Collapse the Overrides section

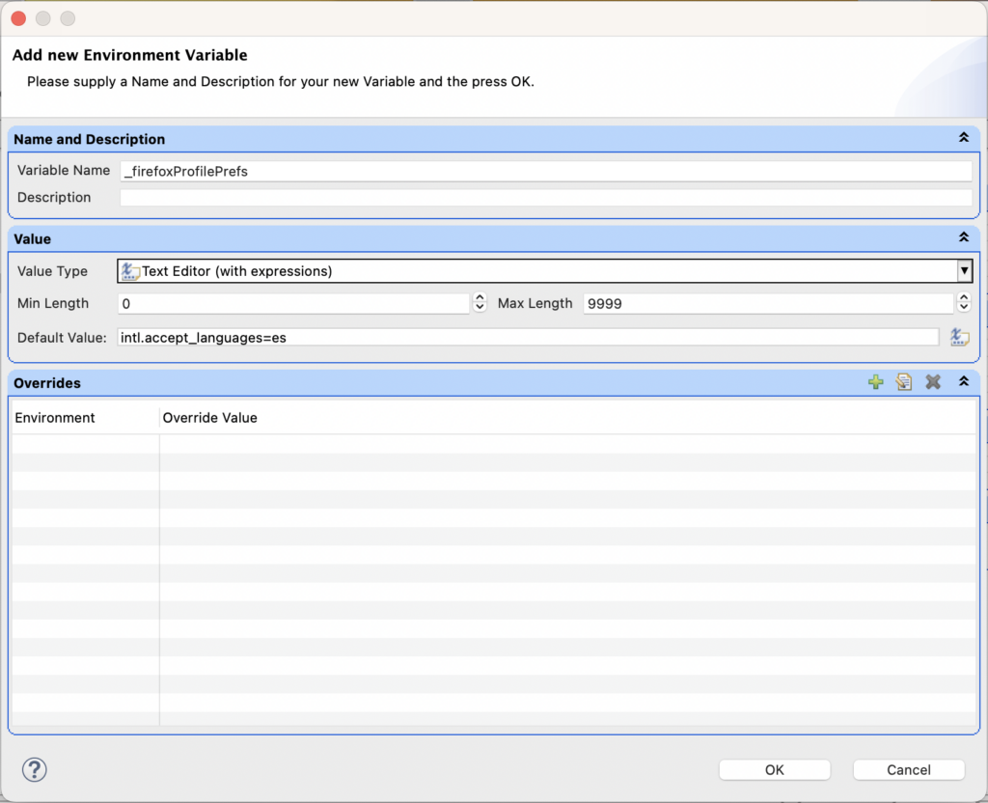coord(964,381)
